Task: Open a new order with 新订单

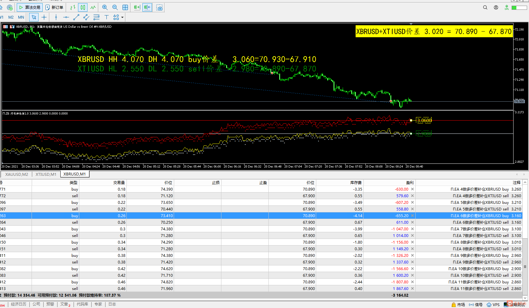Action: (x=54, y=7)
